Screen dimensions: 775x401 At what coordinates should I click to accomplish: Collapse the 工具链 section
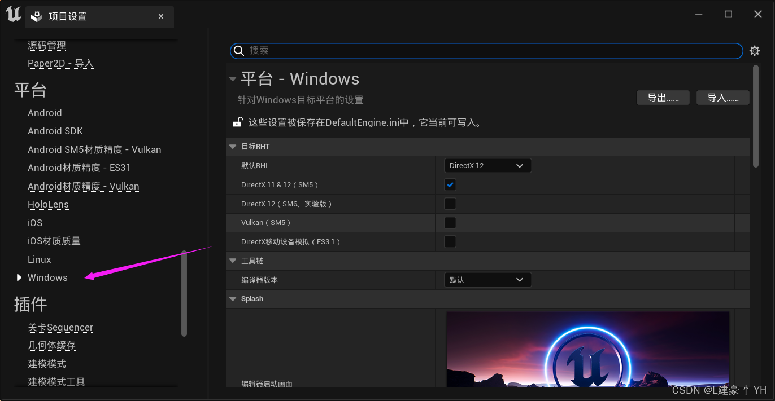pyautogui.click(x=233, y=261)
